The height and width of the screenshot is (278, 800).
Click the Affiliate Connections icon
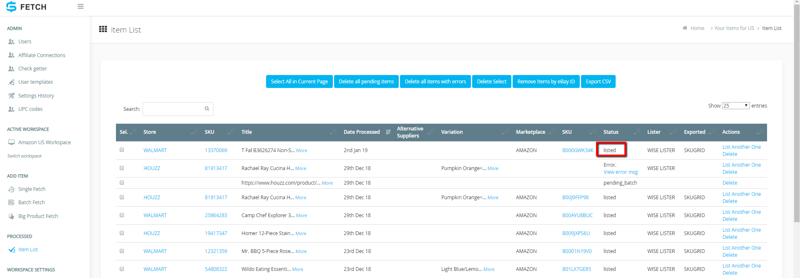coord(11,55)
